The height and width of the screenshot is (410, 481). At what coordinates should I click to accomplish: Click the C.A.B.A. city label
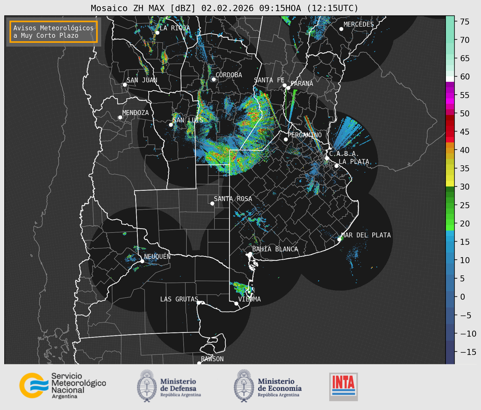(344, 154)
